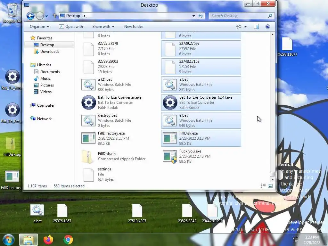The width and height of the screenshot is (328, 246).
Task: Click Open with in the toolbar
Action: 71,27
